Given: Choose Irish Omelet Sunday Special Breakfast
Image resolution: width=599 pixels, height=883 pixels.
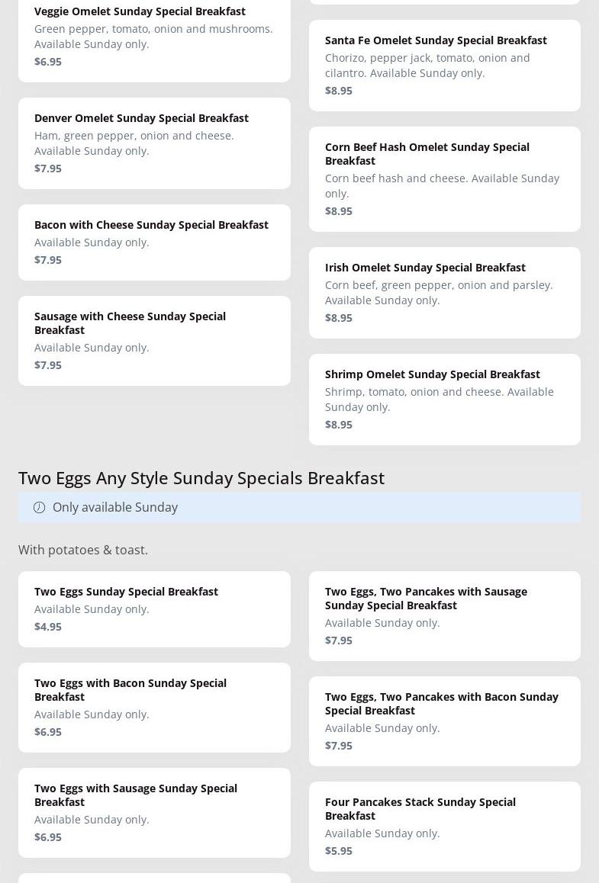Looking at the screenshot, I should tap(425, 268).
